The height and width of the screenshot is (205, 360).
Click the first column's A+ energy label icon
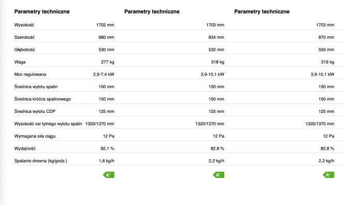tap(109, 175)
